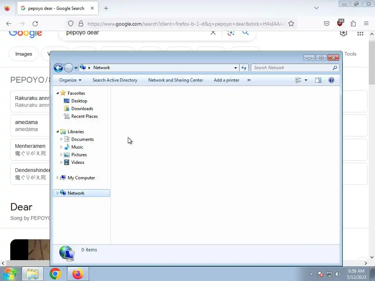Expand the Pictures library

pos(61,155)
